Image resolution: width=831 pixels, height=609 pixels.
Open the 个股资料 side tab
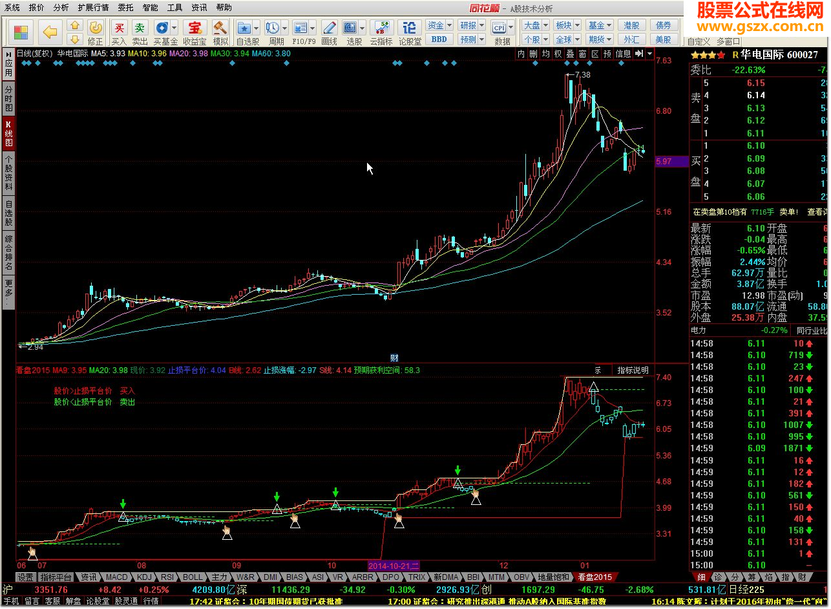coord(8,172)
